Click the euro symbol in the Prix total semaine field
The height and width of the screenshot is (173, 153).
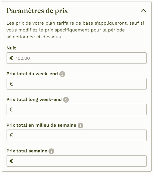11,161
